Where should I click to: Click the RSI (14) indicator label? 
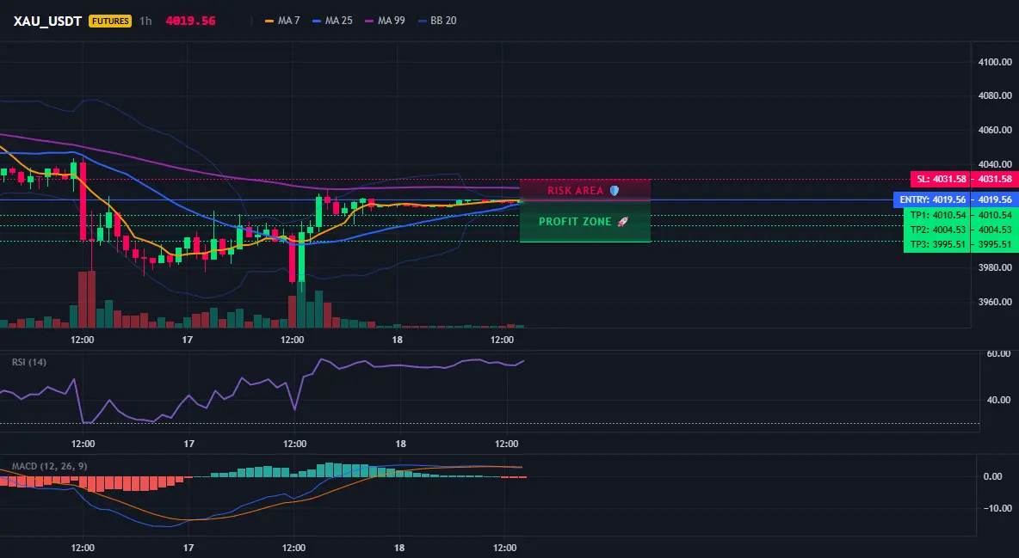(x=29, y=362)
